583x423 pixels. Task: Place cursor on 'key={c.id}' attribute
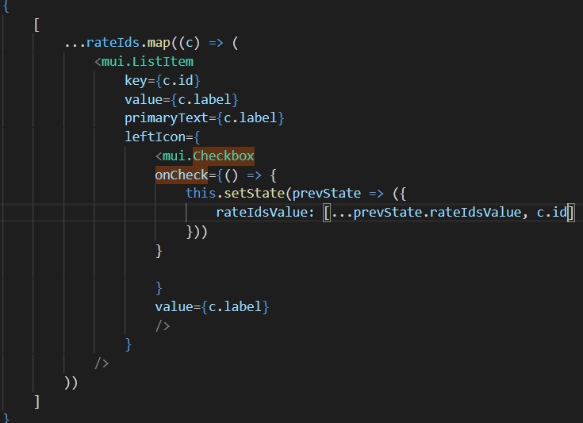(163, 81)
